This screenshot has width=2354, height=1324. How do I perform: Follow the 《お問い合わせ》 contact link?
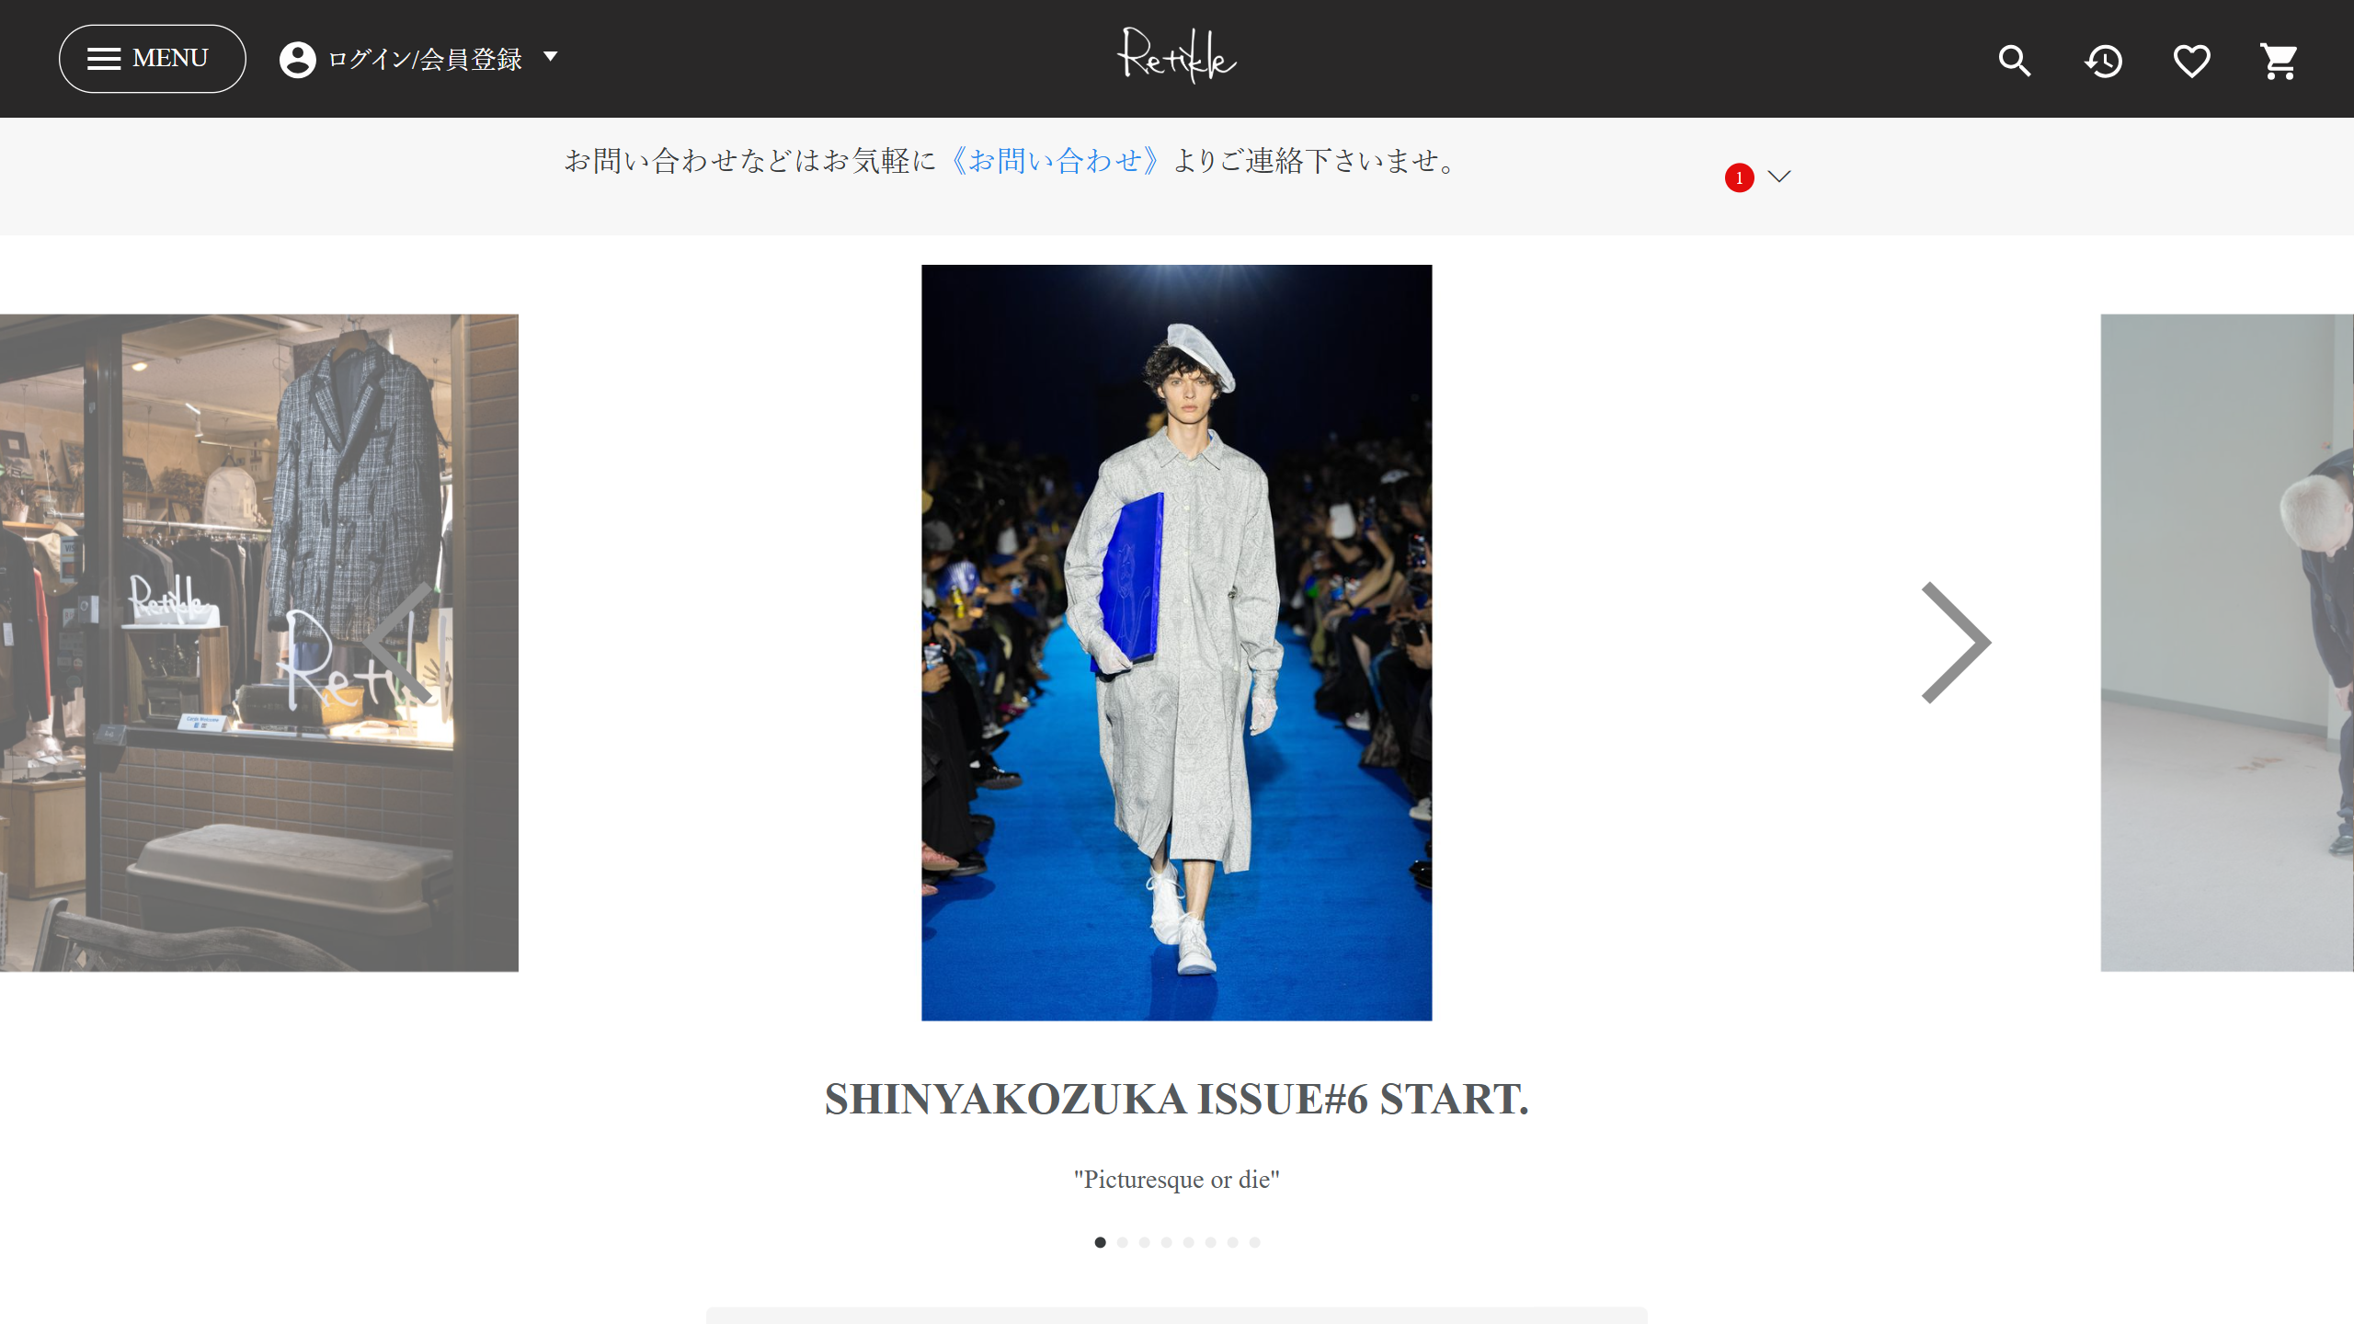coord(1054,161)
